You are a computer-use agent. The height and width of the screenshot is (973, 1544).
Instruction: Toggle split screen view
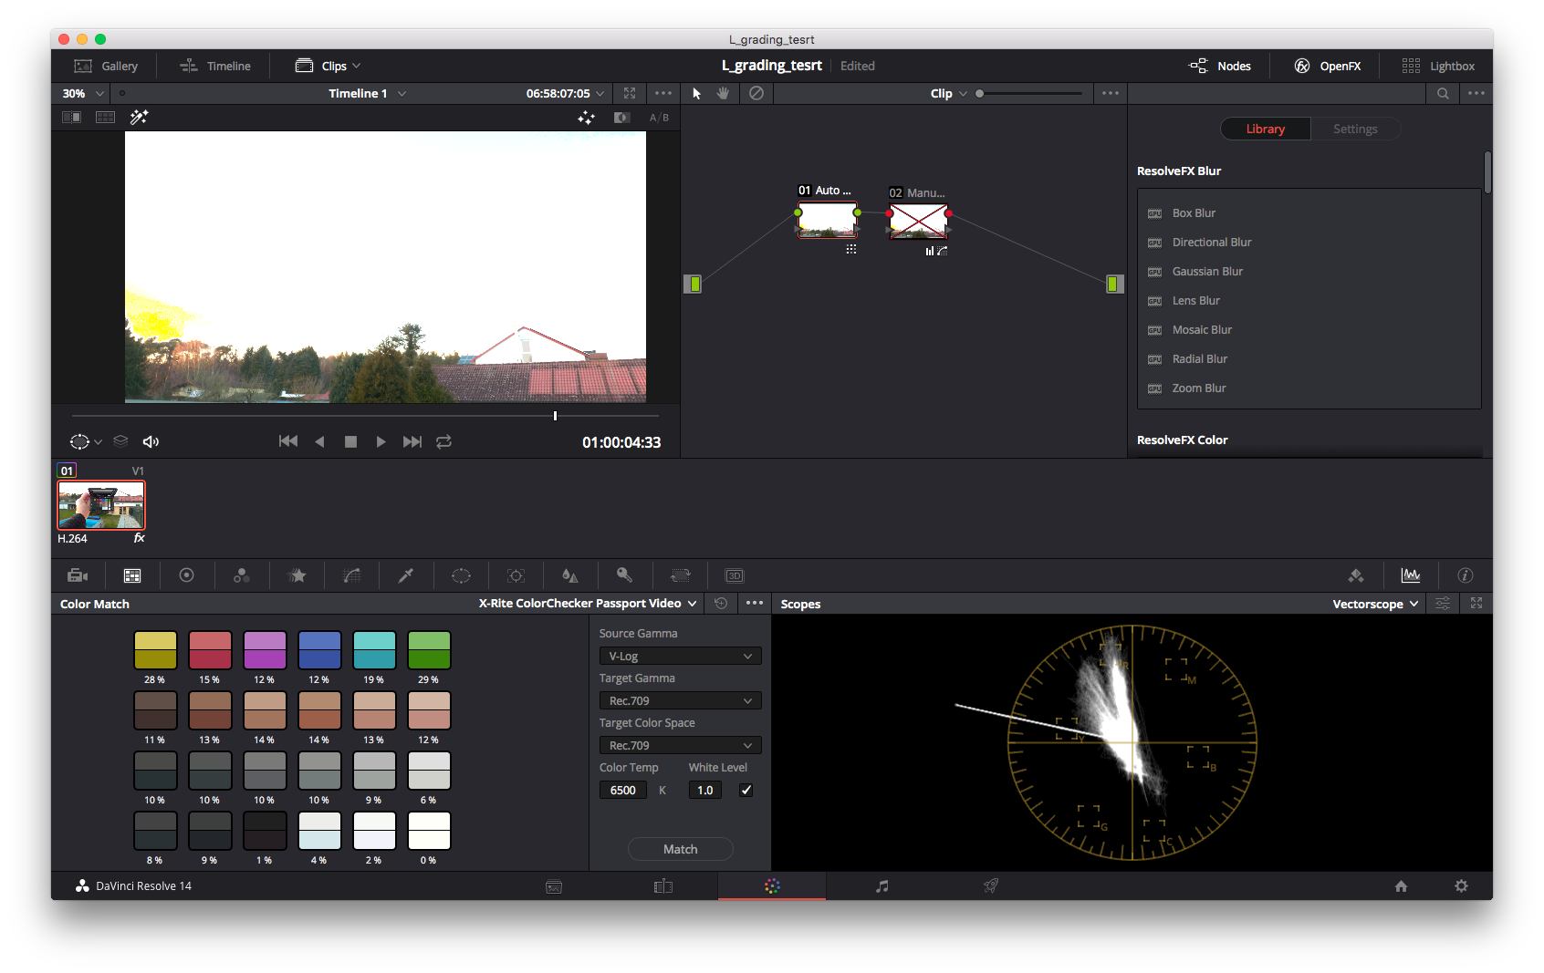coord(106,117)
